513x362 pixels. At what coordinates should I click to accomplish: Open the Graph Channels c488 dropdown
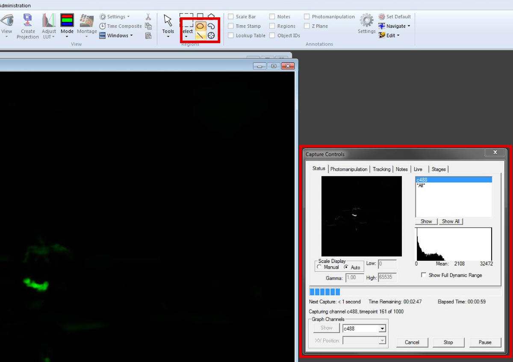(383, 328)
